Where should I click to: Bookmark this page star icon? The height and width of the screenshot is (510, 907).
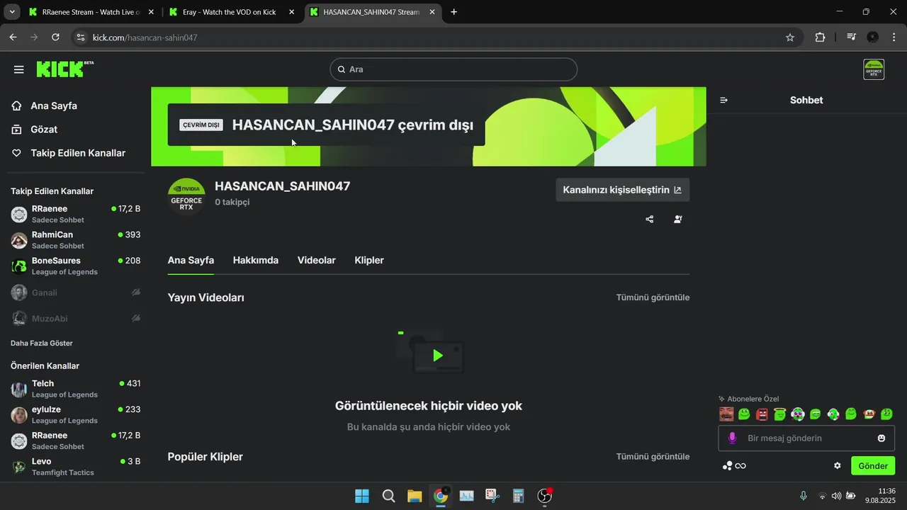tap(790, 38)
